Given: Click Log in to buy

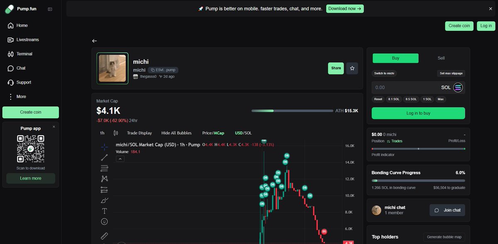Looking at the screenshot, I should 418,113.
